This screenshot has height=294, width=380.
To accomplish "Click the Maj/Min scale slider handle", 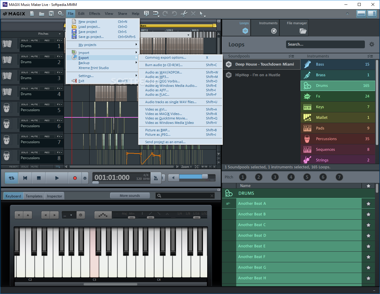I will 131,218.
